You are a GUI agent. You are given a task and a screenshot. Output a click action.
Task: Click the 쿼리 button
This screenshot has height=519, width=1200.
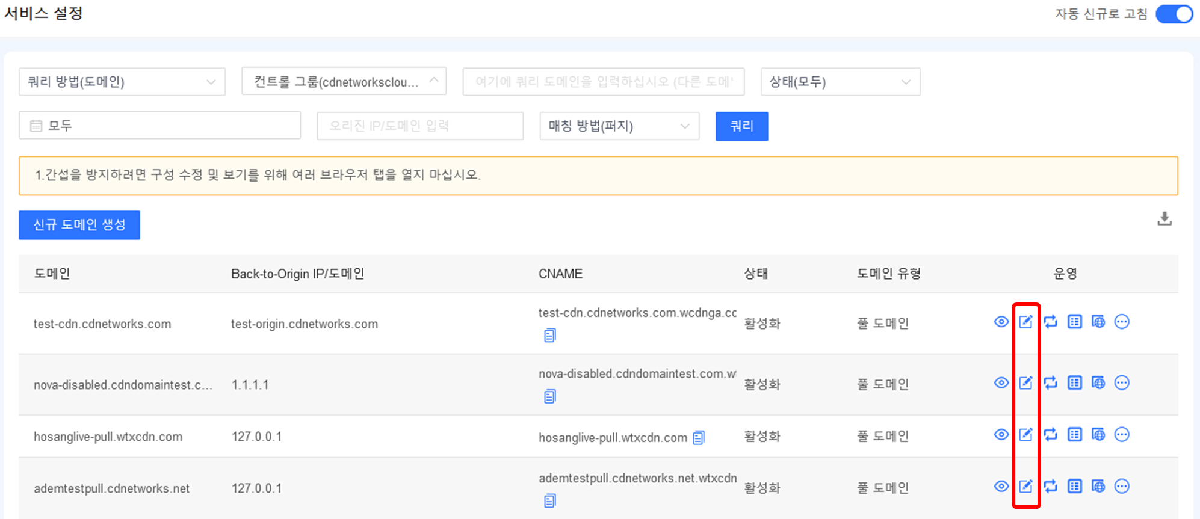(741, 126)
